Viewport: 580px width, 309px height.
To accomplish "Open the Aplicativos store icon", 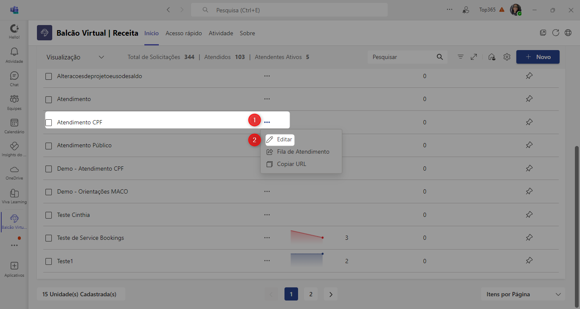I will point(14,269).
